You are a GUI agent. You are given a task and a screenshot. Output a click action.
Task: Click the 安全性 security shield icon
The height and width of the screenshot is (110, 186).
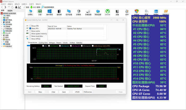coord(137,11)
